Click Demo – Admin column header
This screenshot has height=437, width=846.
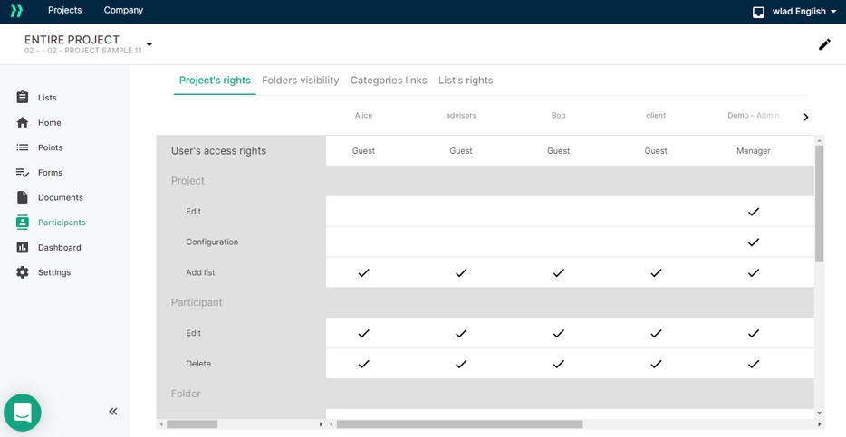pyautogui.click(x=754, y=115)
